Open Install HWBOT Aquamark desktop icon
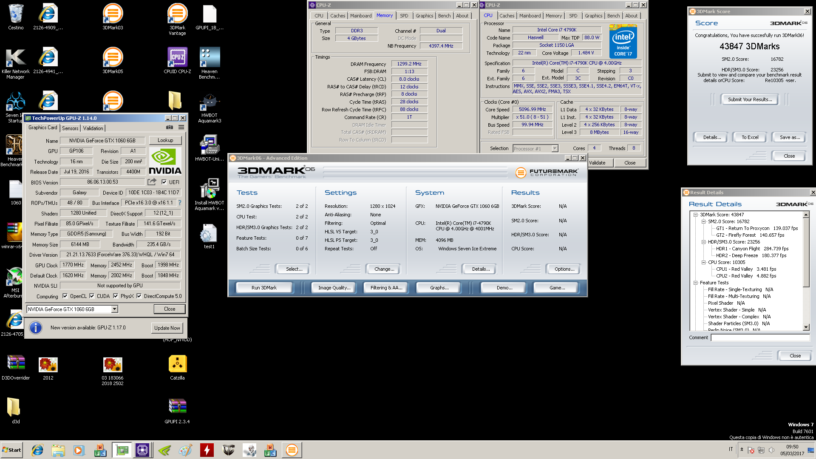The height and width of the screenshot is (459, 816). click(210, 194)
